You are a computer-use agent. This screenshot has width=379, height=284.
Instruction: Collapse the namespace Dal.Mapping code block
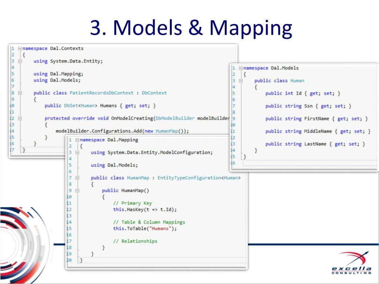click(x=77, y=140)
